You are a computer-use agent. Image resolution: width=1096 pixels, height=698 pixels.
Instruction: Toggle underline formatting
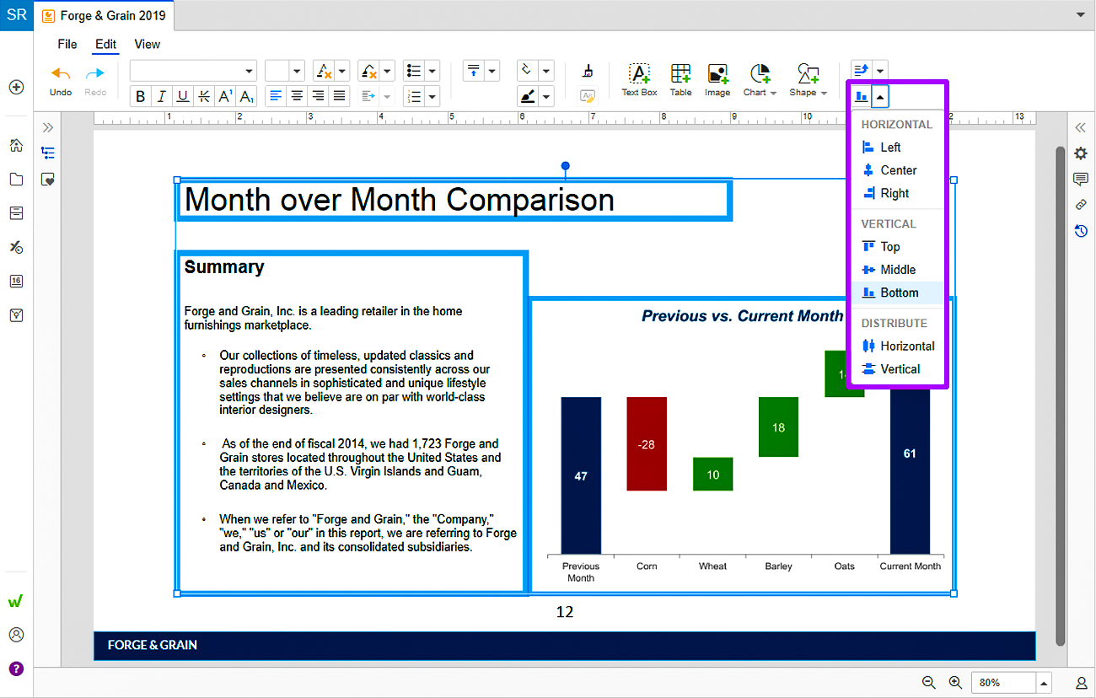(x=182, y=96)
